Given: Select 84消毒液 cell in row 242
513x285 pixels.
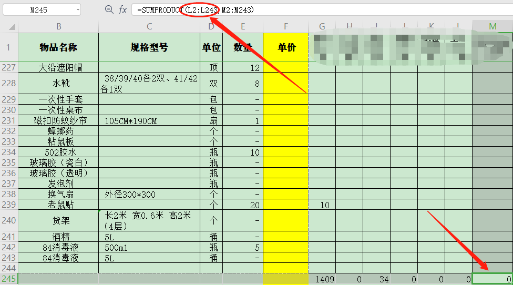Looking at the screenshot, I should [58, 247].
